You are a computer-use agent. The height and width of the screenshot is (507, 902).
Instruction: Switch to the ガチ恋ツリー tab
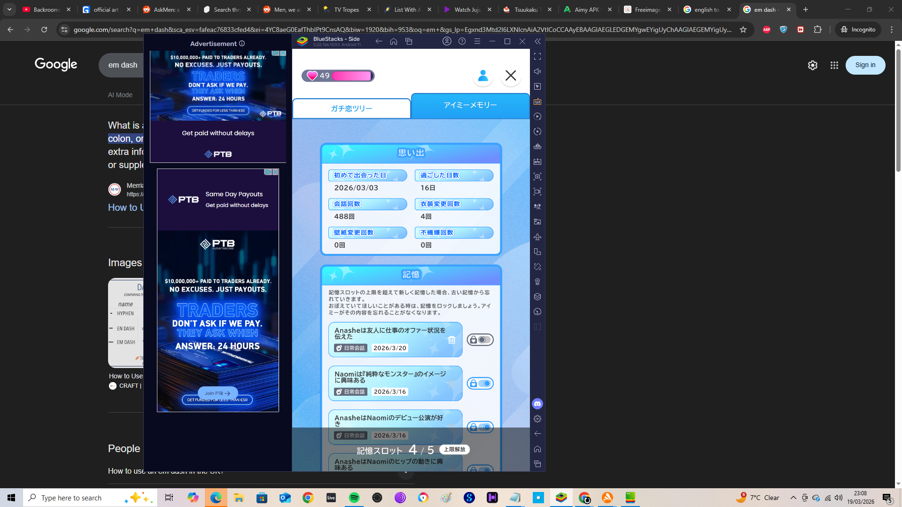351,108
